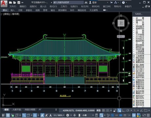Toggle snap mode dotted grid button
The width and height of the screenshot is (151, 118).
click(107, 110)
